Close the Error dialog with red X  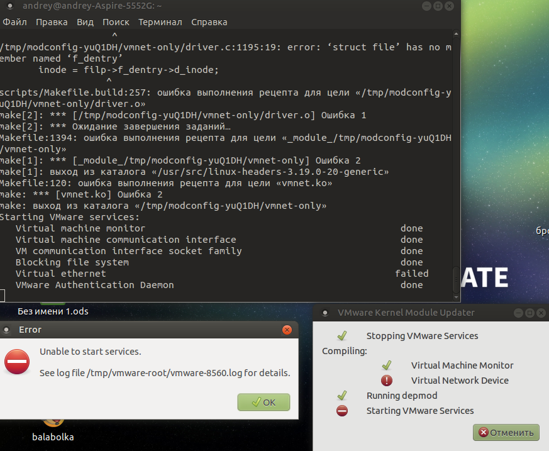287,330
